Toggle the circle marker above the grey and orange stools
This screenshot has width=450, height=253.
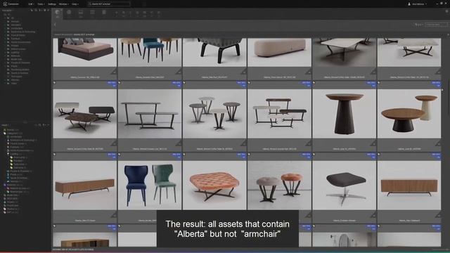point(249,155)
